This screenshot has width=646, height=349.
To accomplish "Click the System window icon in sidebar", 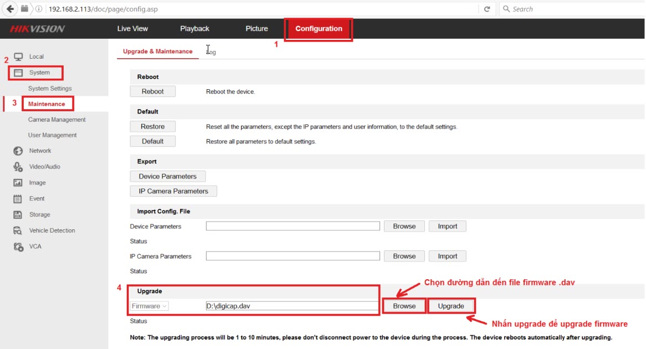I will tap(18, 73).
